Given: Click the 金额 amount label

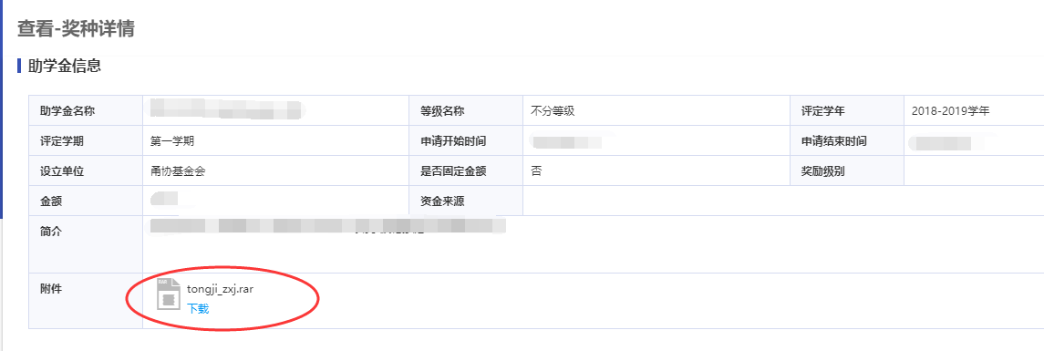Looking at the screenshot, I should (51, 201).
